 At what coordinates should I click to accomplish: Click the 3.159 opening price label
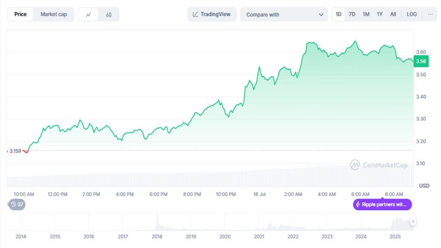[15, 151]
